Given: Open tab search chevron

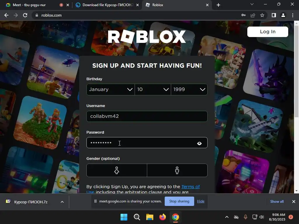Looking at the screenshot, I should pos(252,4).
